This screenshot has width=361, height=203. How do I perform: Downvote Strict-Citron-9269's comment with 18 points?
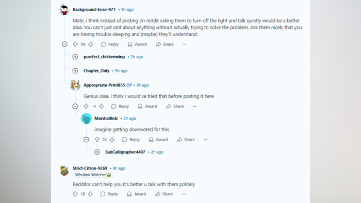tap(90, 194)
